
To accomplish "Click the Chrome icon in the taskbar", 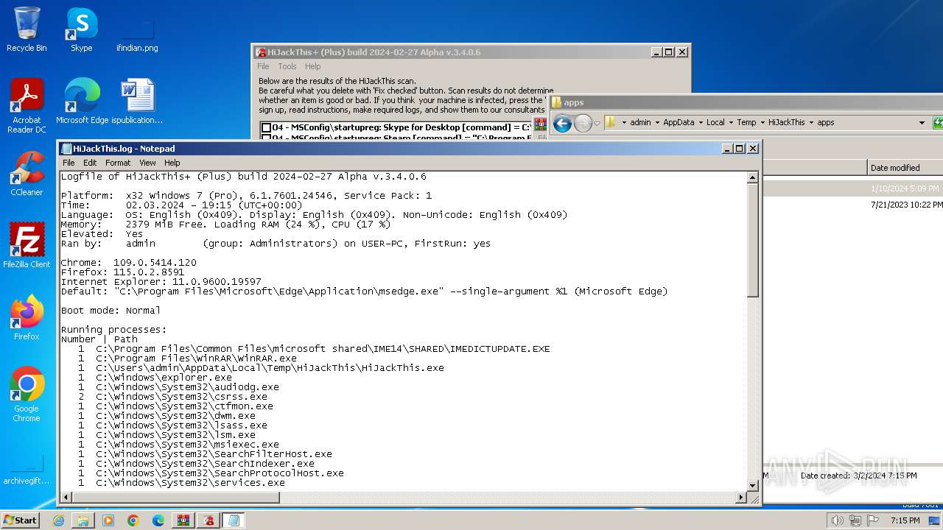I will pos(133,520).
